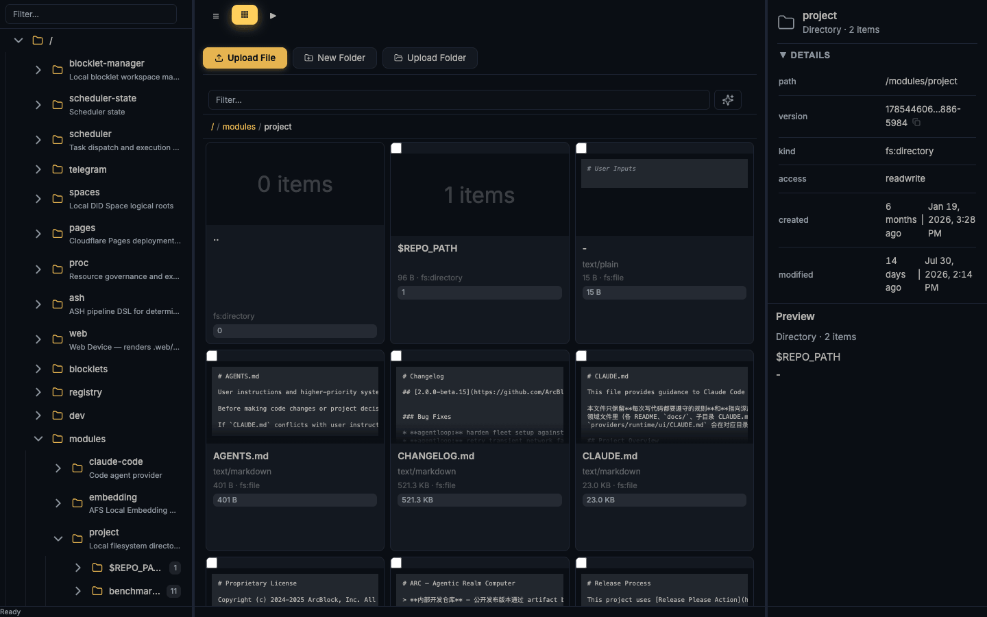Click the scheduler folder icon
Screen dimensions: 987x617
tap(58, 140)
